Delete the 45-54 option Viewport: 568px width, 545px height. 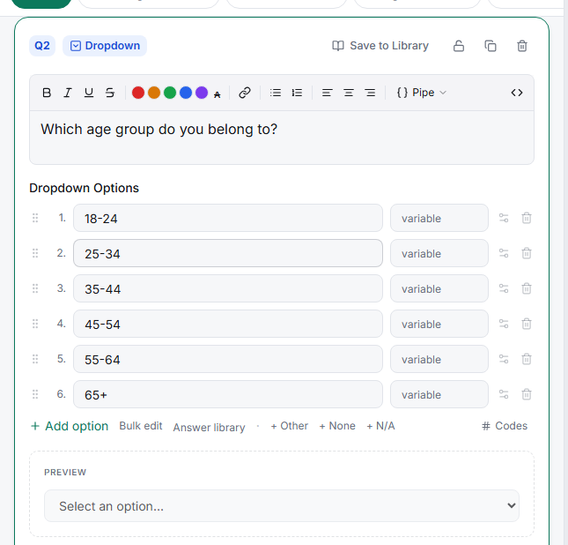pyautogui.click(x=527, y=324)
